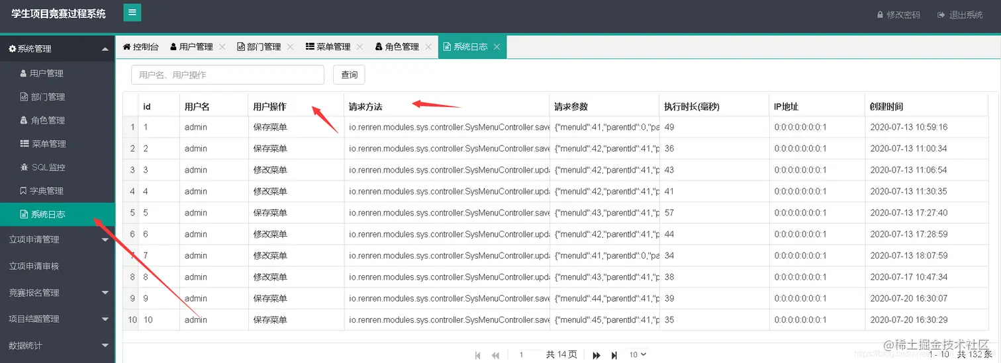
Task: Click 学生项目竞赛过程系统 title
Action: click(58, 13)
